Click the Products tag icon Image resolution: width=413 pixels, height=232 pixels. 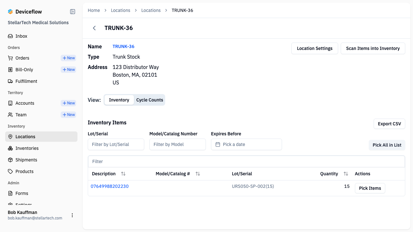[10, 171]
